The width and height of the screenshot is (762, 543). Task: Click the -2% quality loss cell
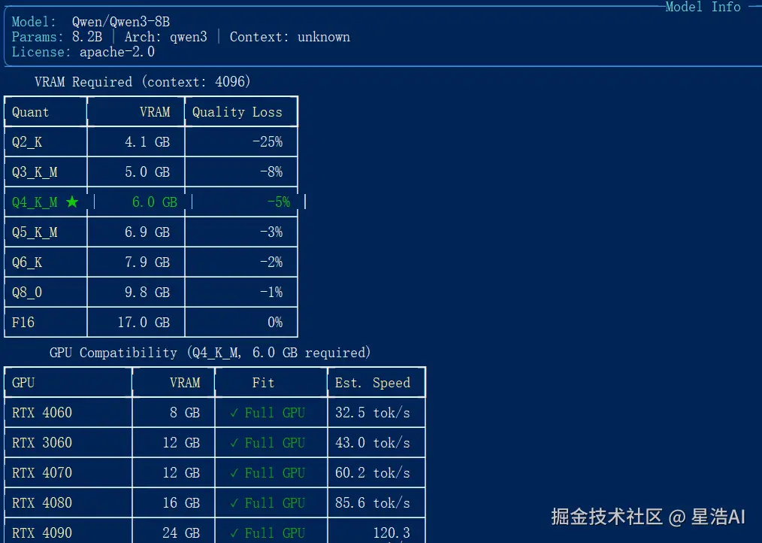coord(271,262)
